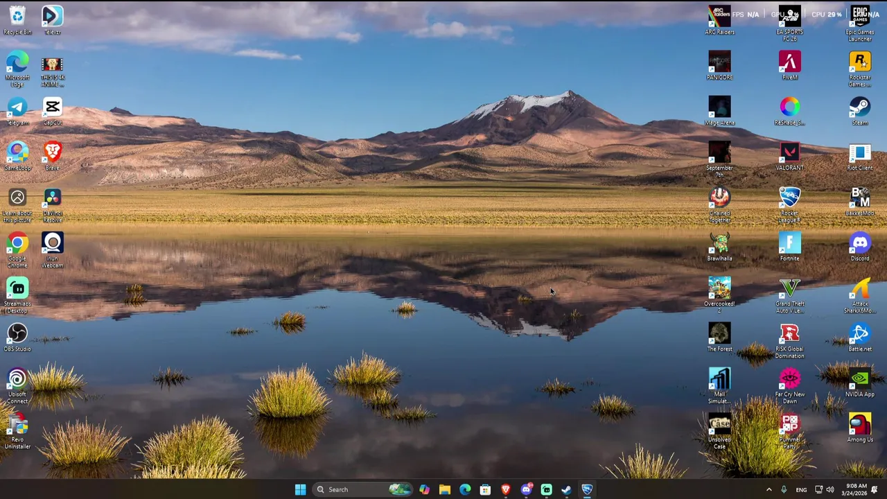Open September 7th desktop shortcut
This screenshot has width=887, height=499.
(x=719, y=159)
